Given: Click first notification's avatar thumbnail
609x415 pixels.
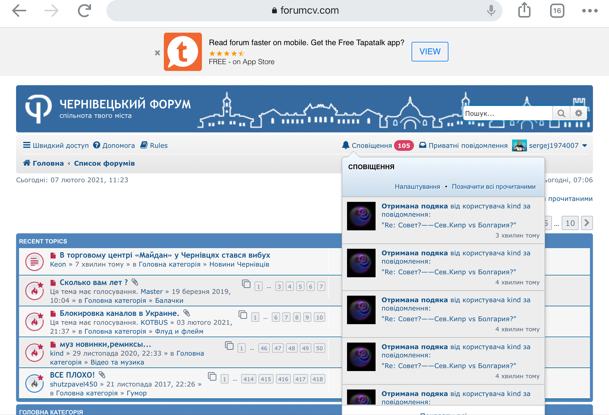Looking at the screenshot, I should [361, 216].
